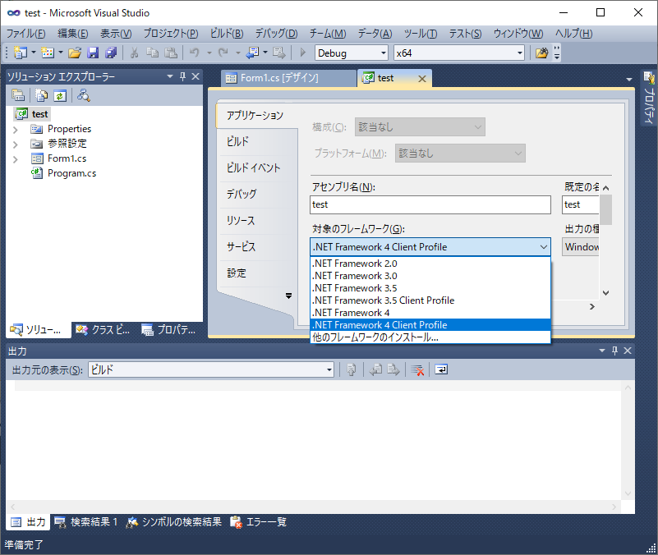Expand the Form1.cs tree node

click(16, 159)
